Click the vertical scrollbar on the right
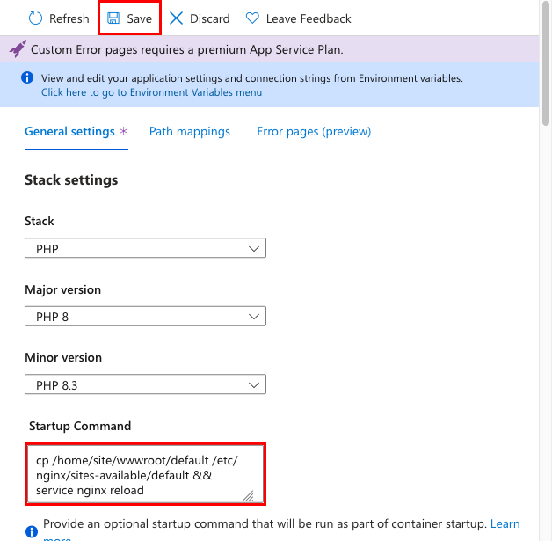This screenshot has width=552, height=541. [x=546, y=264]
